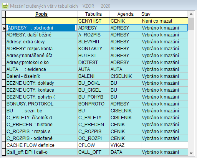The width and height of the screenshot is (197, 158).
Task: Click the current row indicator arrow
Action: pos(4,28)
